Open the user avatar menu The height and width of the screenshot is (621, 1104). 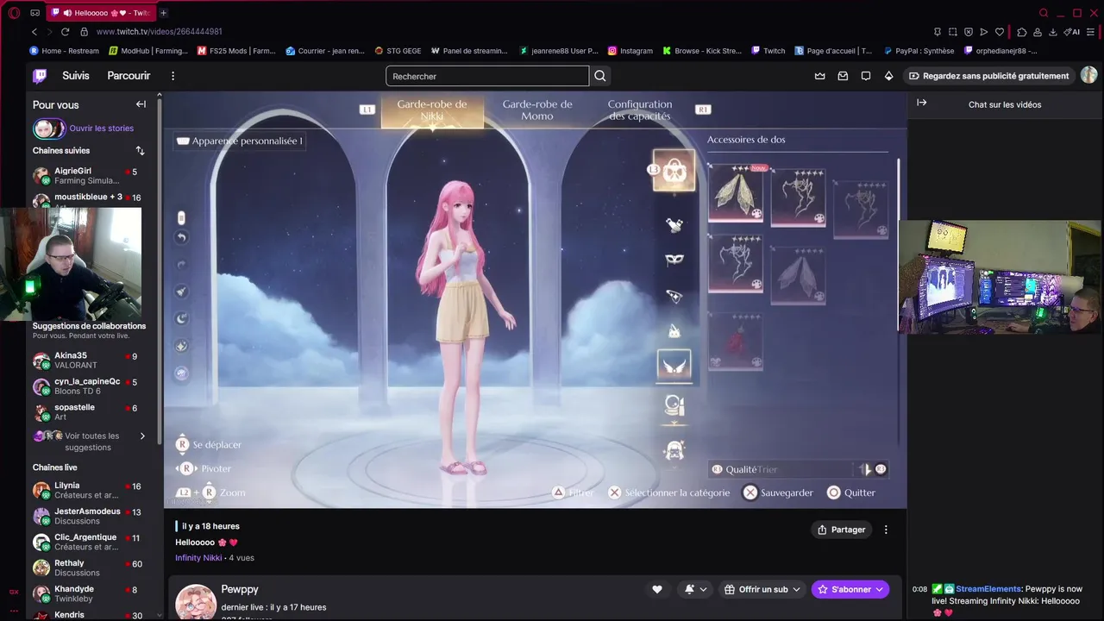point(1089,75)
